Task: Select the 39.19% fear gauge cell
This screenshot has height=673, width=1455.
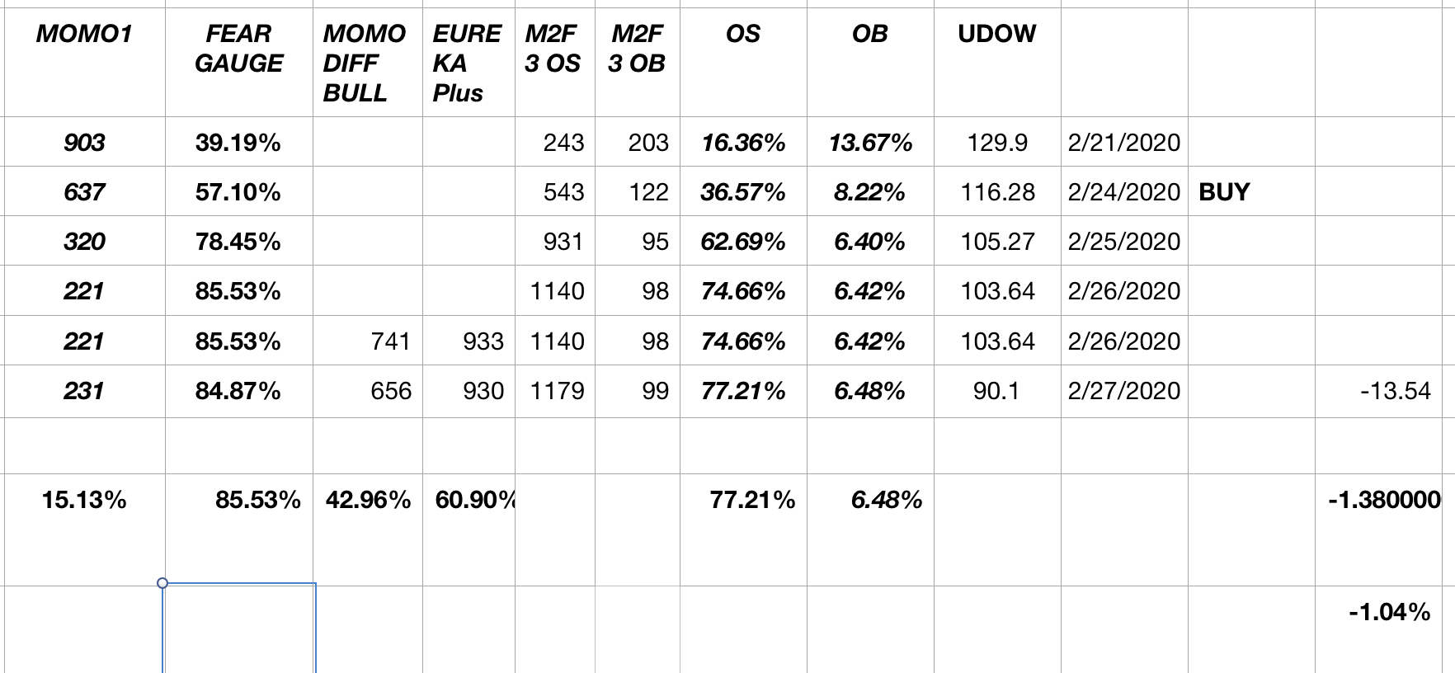Action: click(238, 143)
